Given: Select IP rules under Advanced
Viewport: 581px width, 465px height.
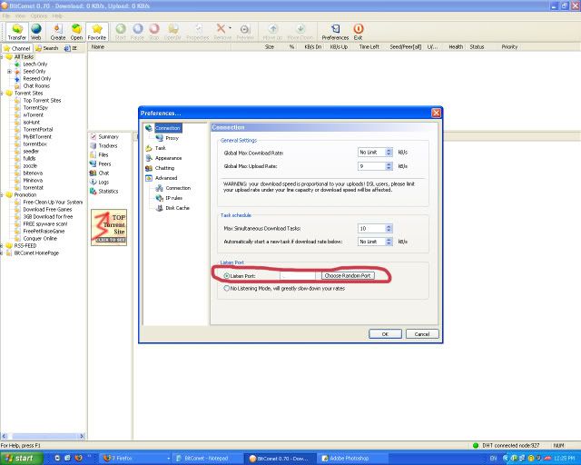Looking at the screenshot, I should click(173, 198).
